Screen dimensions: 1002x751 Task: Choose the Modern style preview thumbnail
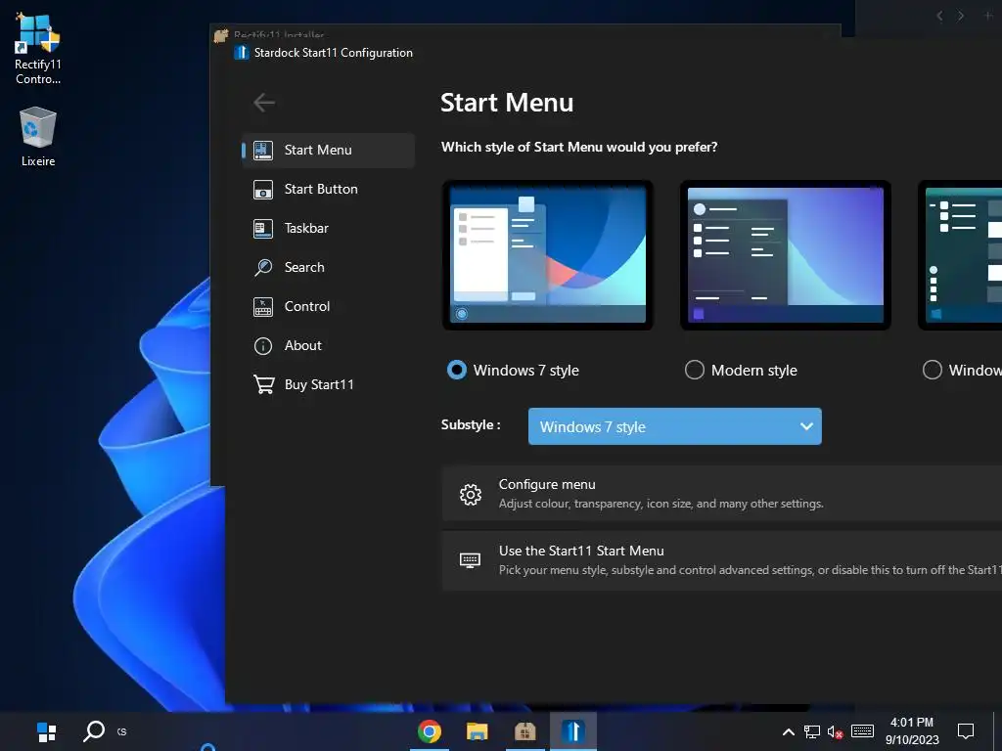click(x=786, y=255)
